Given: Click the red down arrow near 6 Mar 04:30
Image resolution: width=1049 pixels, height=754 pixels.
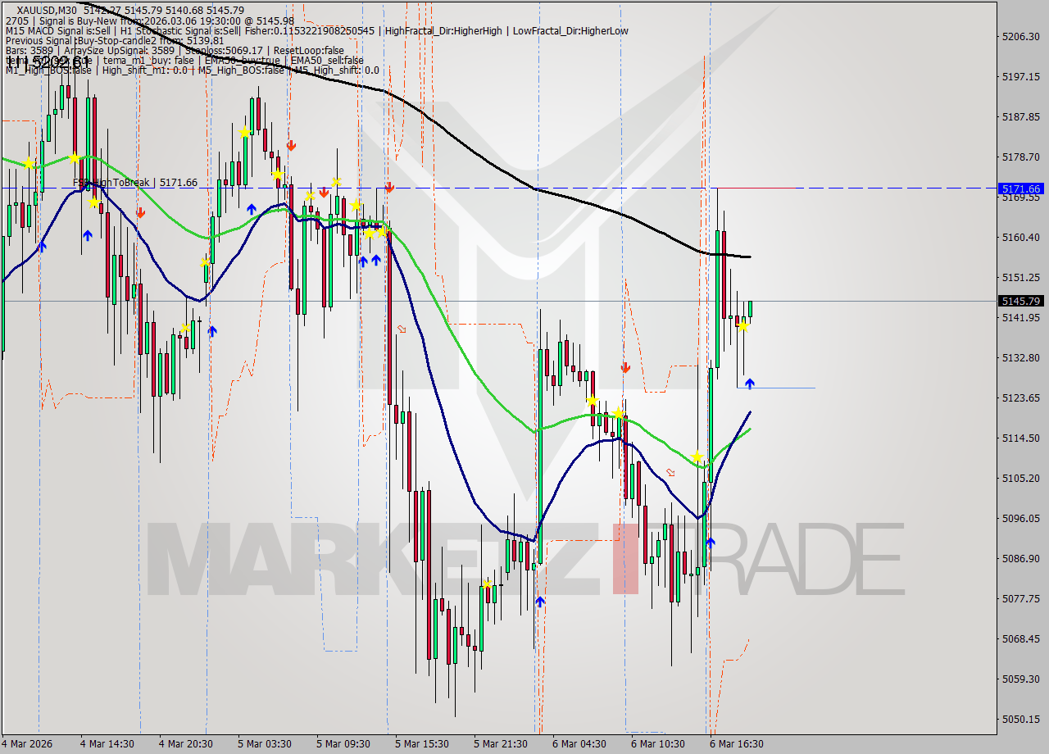Looking at the screenshot, I should tap(625, 368).
